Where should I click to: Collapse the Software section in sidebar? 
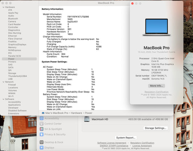(4, 99)
